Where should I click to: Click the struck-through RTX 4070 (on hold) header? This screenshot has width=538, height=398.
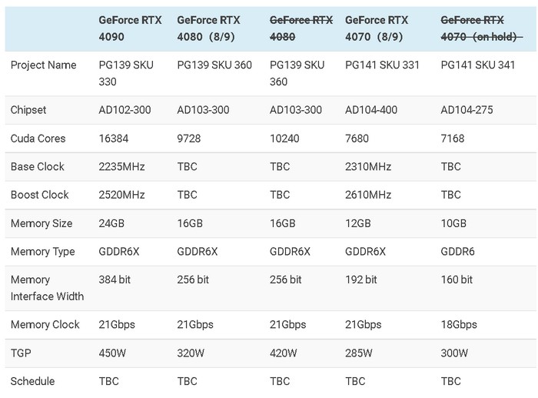477,28
